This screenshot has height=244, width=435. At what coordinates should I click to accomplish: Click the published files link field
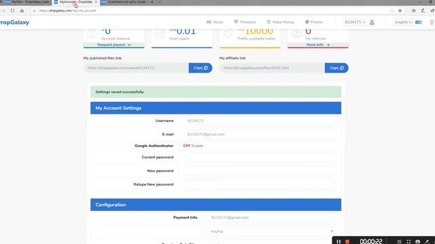pyautogui.click(x=136, y=68)
